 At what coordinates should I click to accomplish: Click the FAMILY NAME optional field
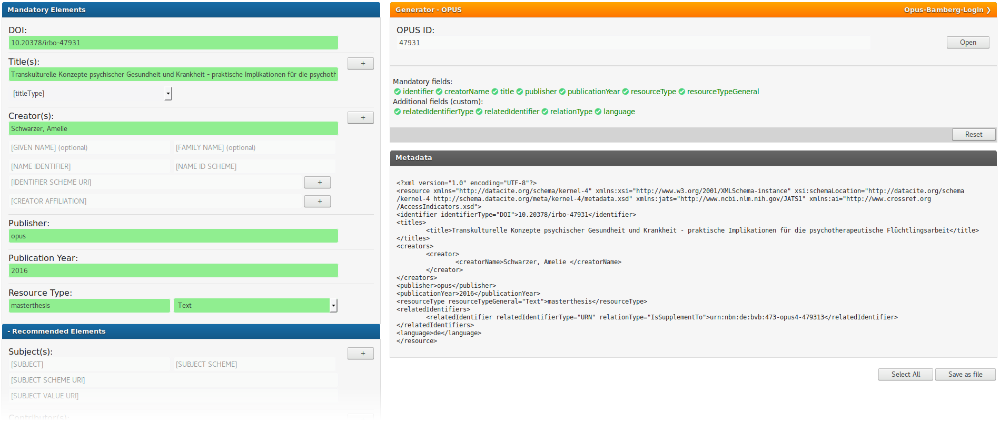point(254,148)
